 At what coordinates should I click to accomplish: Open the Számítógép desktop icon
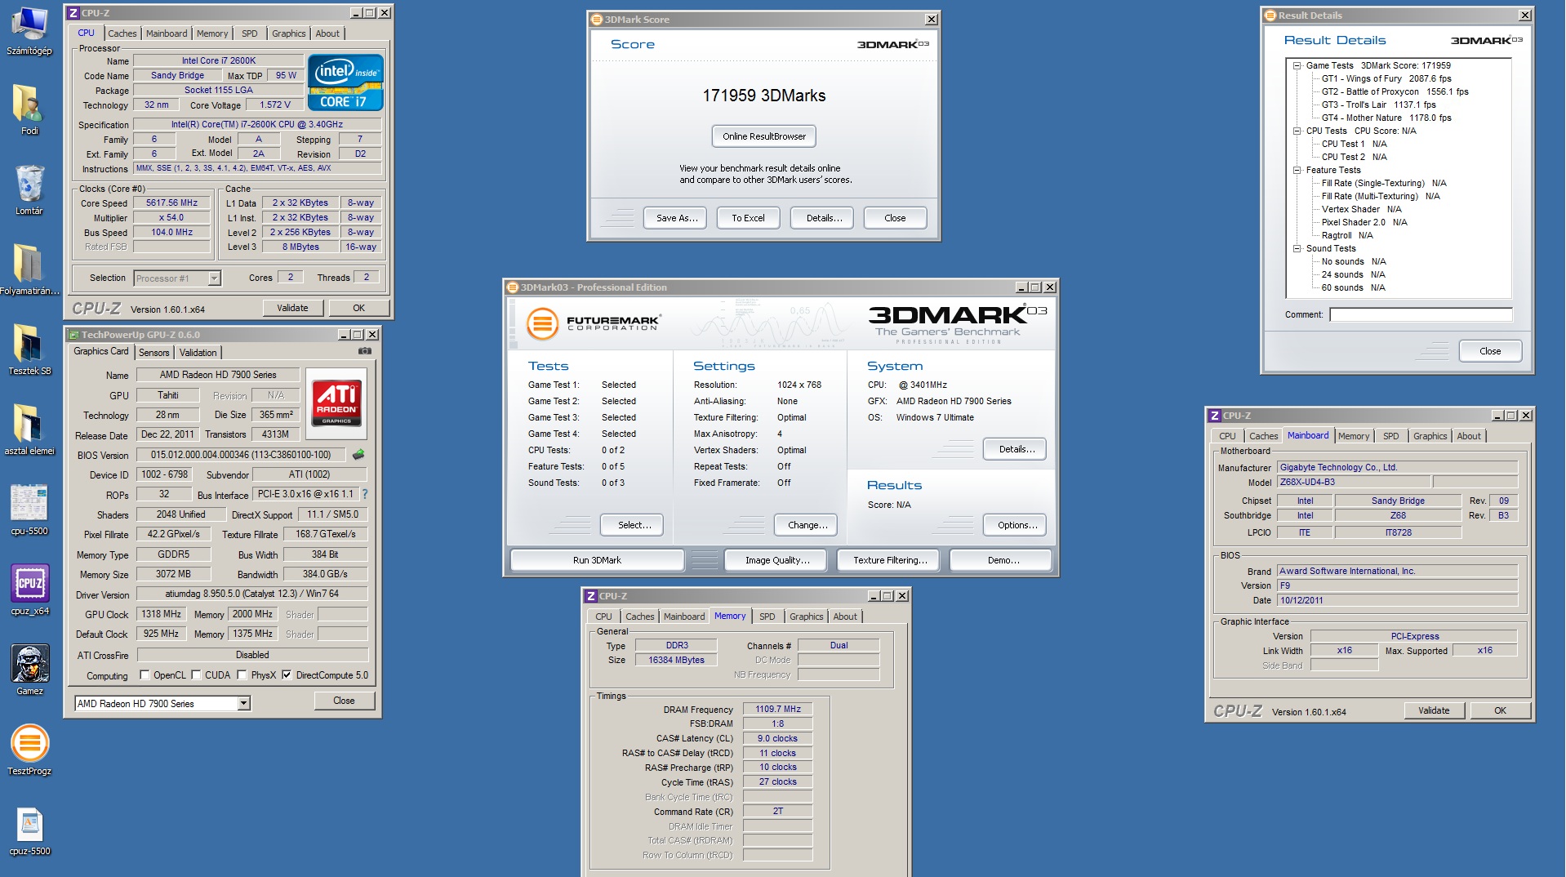29,31
